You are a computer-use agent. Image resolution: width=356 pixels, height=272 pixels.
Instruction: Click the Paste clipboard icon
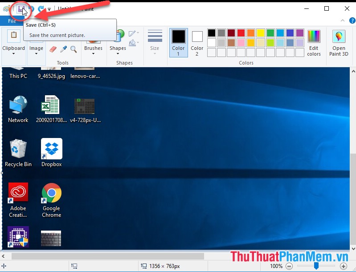[x=14, y=36]
